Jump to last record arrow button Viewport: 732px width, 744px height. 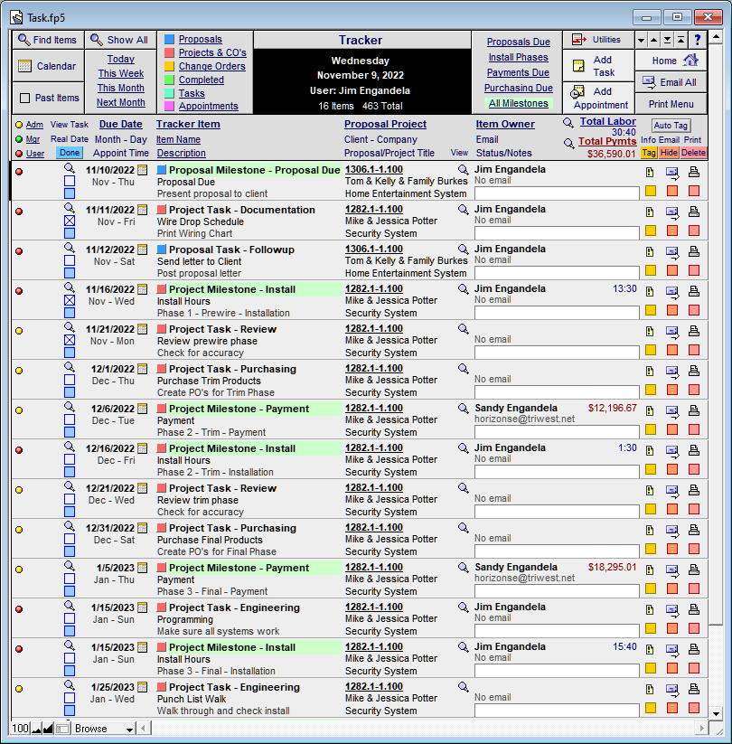[x=668, y=41]
